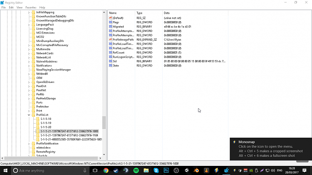312x175 pixels.
Task: Open the Favorites menu
Action: [x=31, y=7]
